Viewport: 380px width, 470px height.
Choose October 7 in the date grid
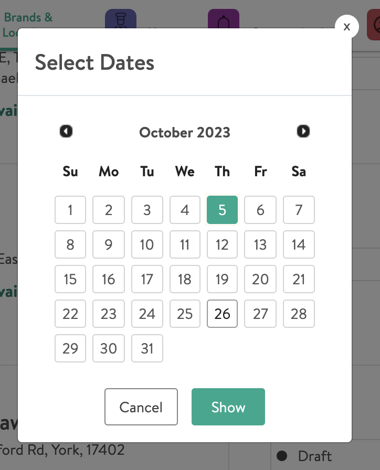[299, 209]
